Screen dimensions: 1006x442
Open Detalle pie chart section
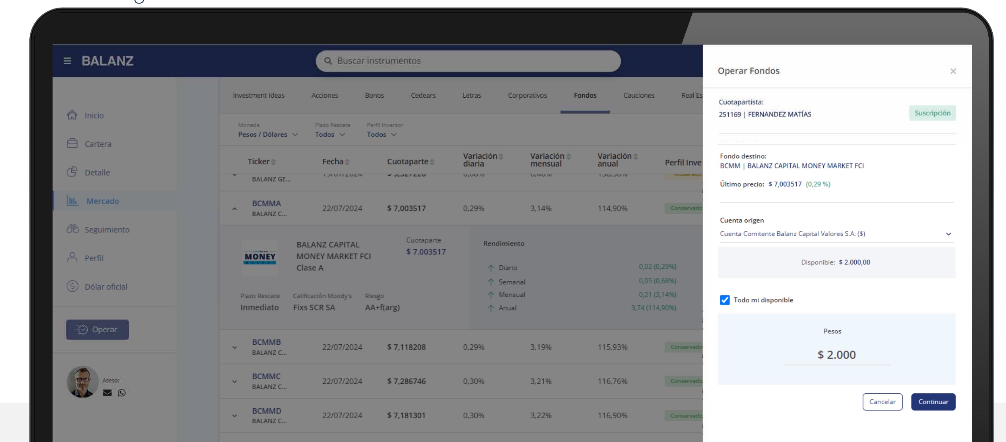[x=89, y=172]
